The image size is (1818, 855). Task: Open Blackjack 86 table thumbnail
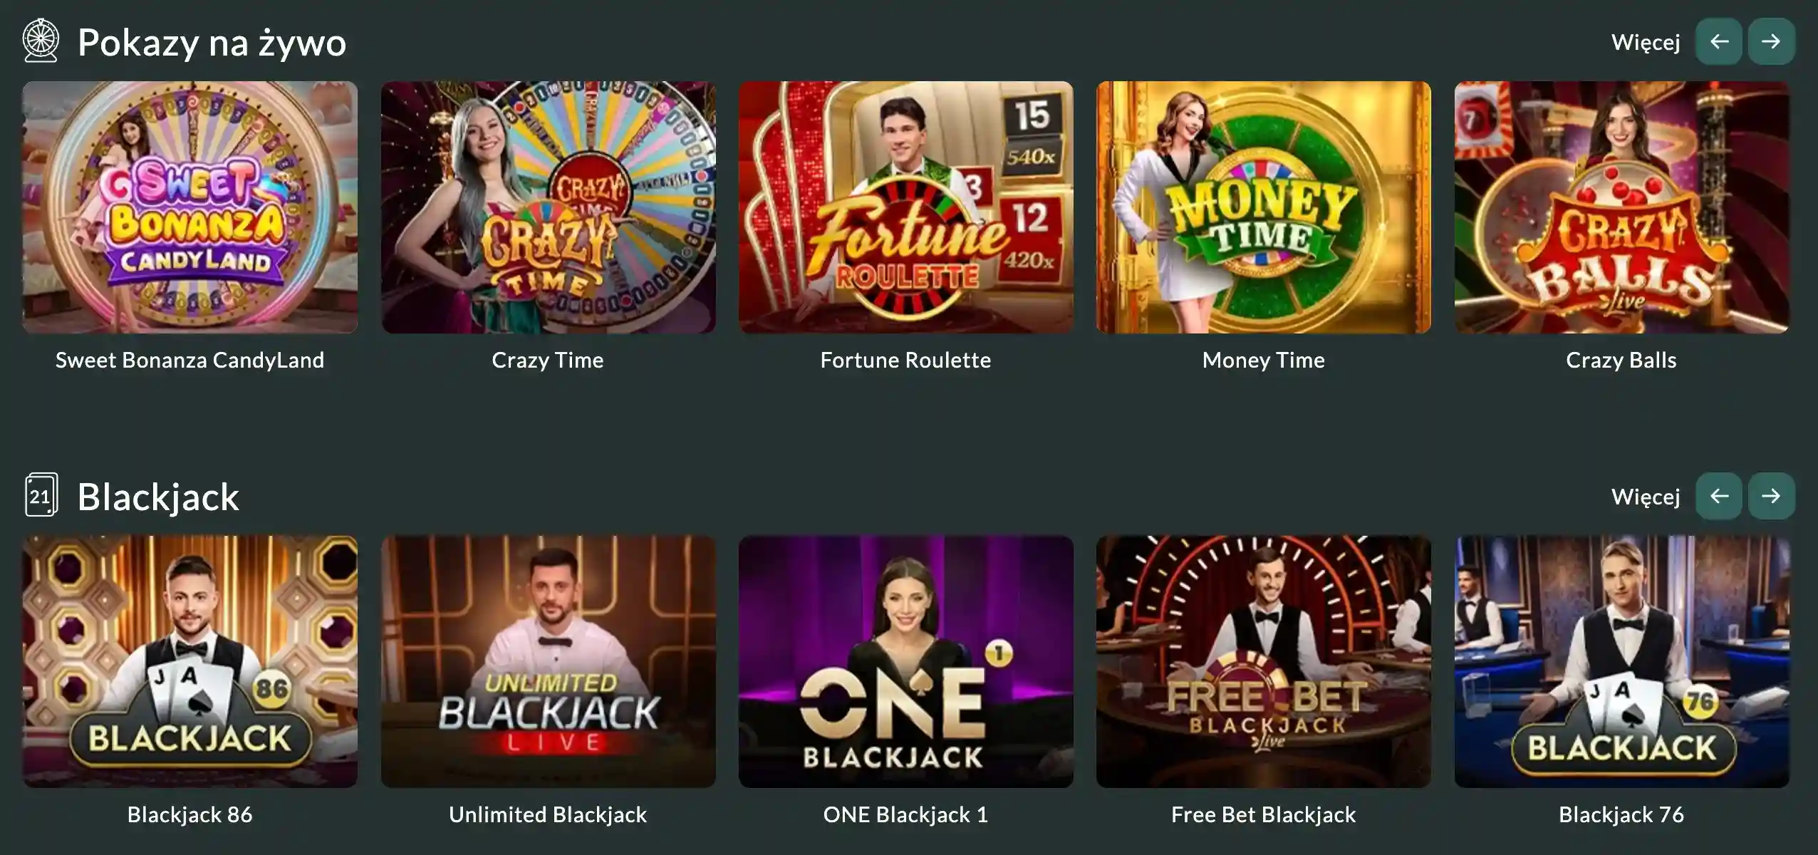pos(190,662)
